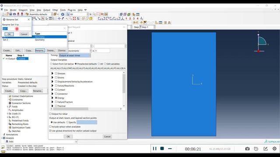Select the text annotation A tool
The height and width of the screenshot is (157, 280).
tap(43, 18)
